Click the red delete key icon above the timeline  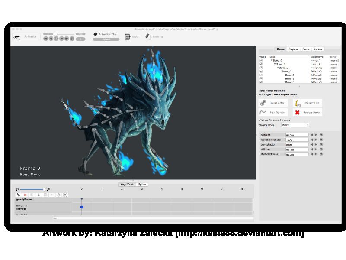(25, 195)
